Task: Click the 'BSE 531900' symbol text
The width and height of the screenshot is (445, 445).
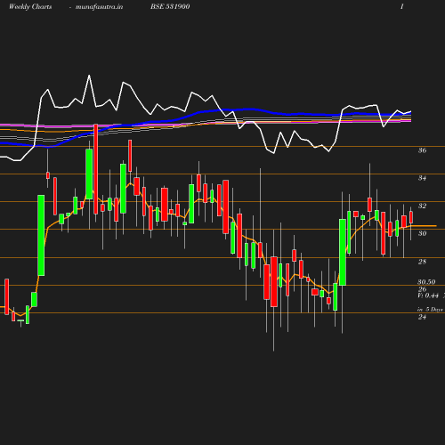Action: [x=170, y=6]
